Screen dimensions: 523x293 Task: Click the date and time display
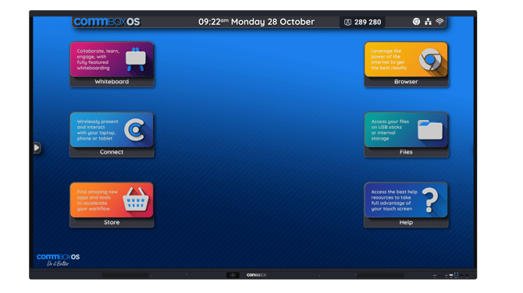coord(256,22)
